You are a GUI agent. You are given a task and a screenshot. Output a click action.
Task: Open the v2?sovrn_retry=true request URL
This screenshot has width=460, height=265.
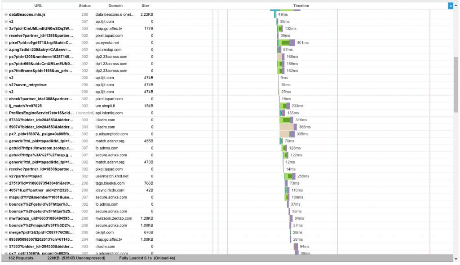coord(28,85)
